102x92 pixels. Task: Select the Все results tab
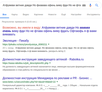5,15
